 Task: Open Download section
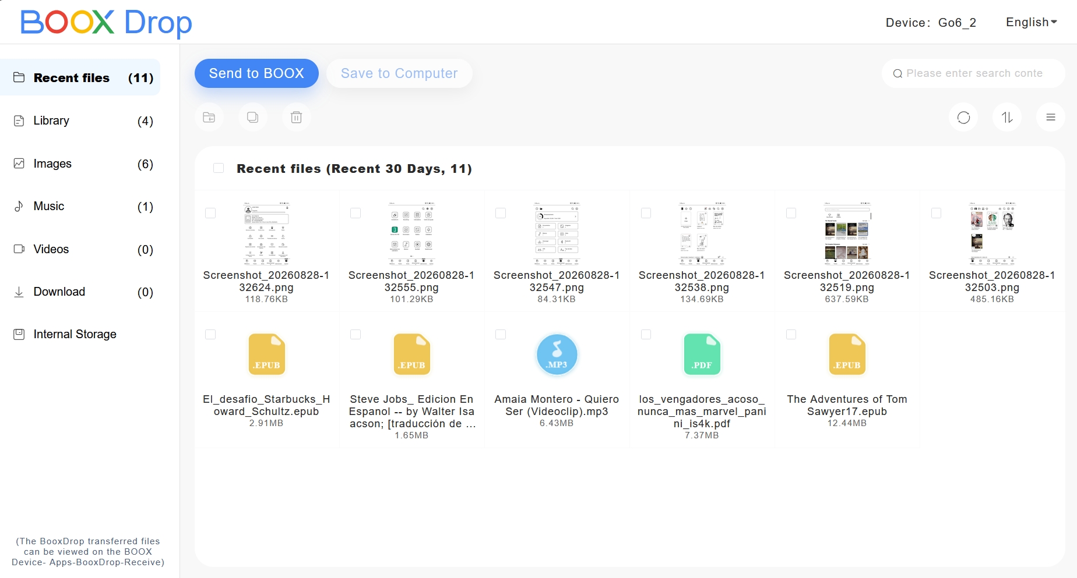80,292
